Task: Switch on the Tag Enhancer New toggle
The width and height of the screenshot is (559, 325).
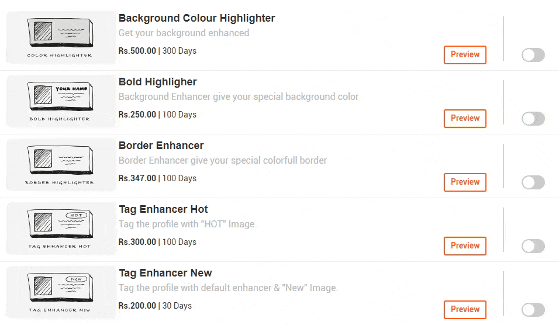Action: click(x=533, y=310)
